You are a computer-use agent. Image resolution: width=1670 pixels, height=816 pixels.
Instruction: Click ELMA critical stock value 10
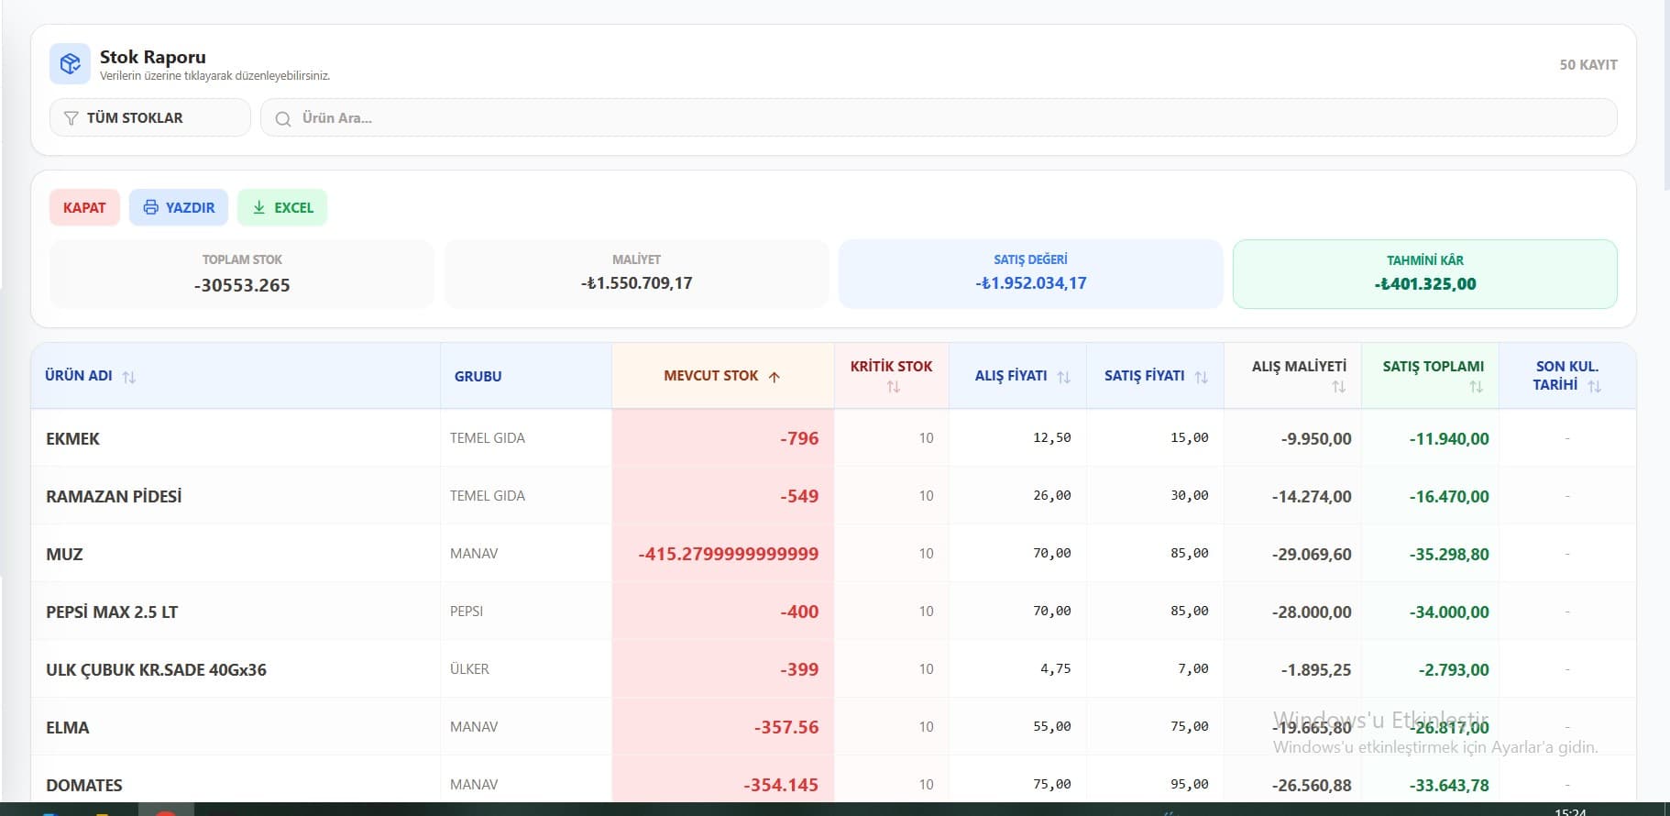click(927, 727)
